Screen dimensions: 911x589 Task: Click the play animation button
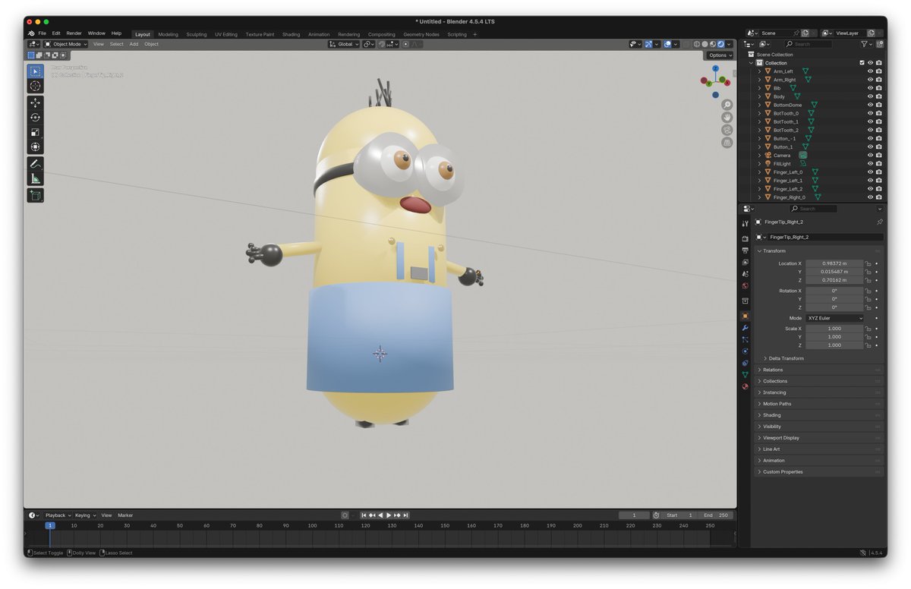tap(389, 515)
